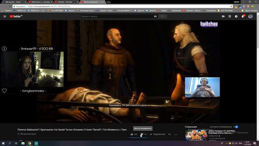The width and height of the screenshot is (259, 146).
Task: Dislike the video with thumbs-down icon
Action: coord(142,134)
